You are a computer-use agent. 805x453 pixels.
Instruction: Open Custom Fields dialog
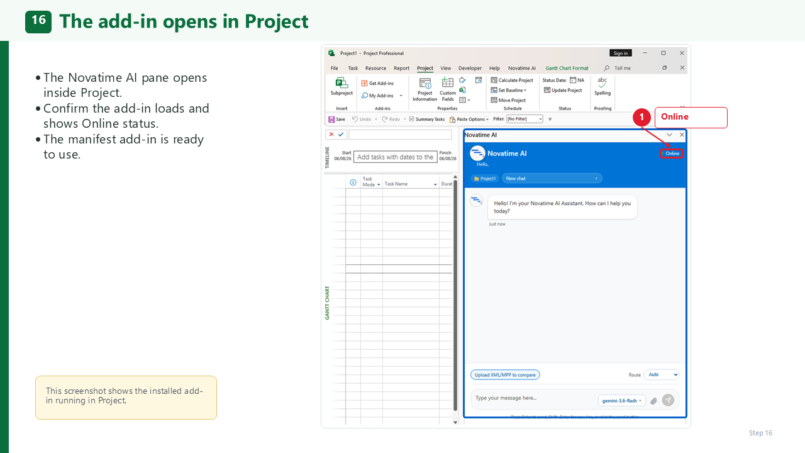[x=448, y=90]
